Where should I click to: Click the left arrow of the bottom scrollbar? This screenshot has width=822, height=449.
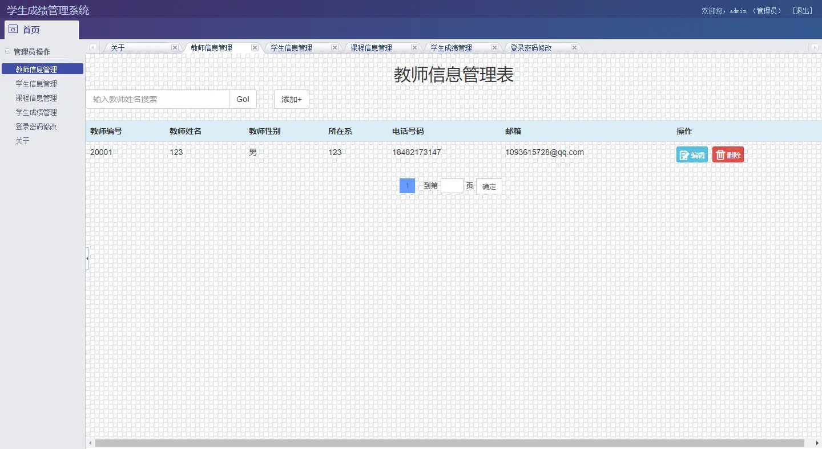coord(90,442)
